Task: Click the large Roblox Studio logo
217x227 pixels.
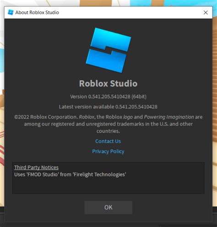Action: point(108,50)
